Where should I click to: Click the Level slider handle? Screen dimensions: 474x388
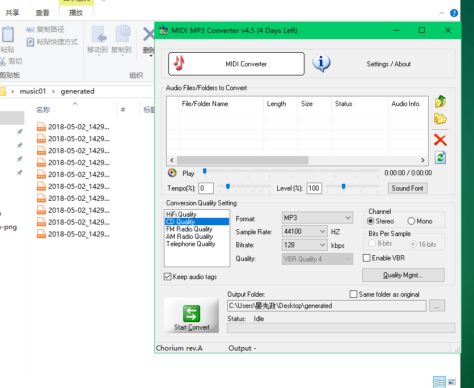[x=344, y=187]
